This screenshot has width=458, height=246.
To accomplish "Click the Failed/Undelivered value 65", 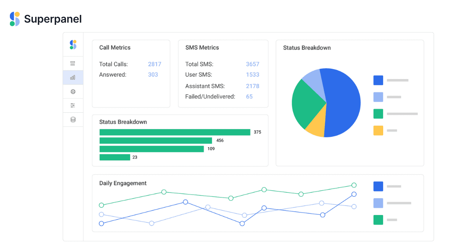I will (x=249, y=97).
